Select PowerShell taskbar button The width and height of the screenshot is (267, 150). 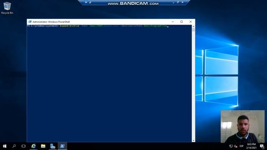(x=62, y=146)
